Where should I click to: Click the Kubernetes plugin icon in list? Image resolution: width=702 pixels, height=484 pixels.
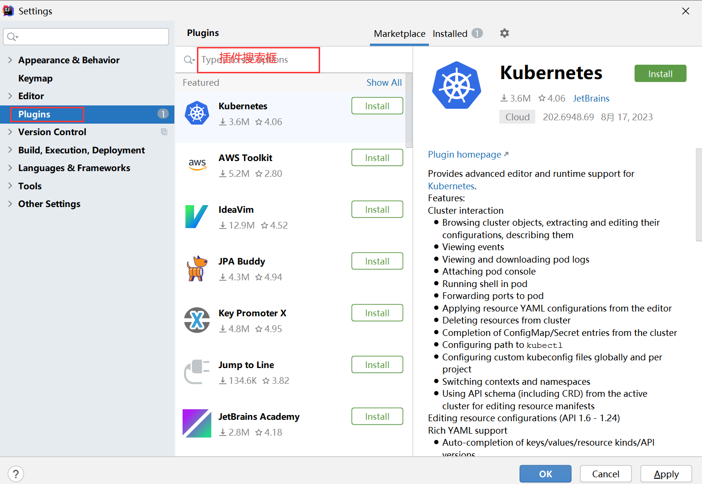click(197, 113)
